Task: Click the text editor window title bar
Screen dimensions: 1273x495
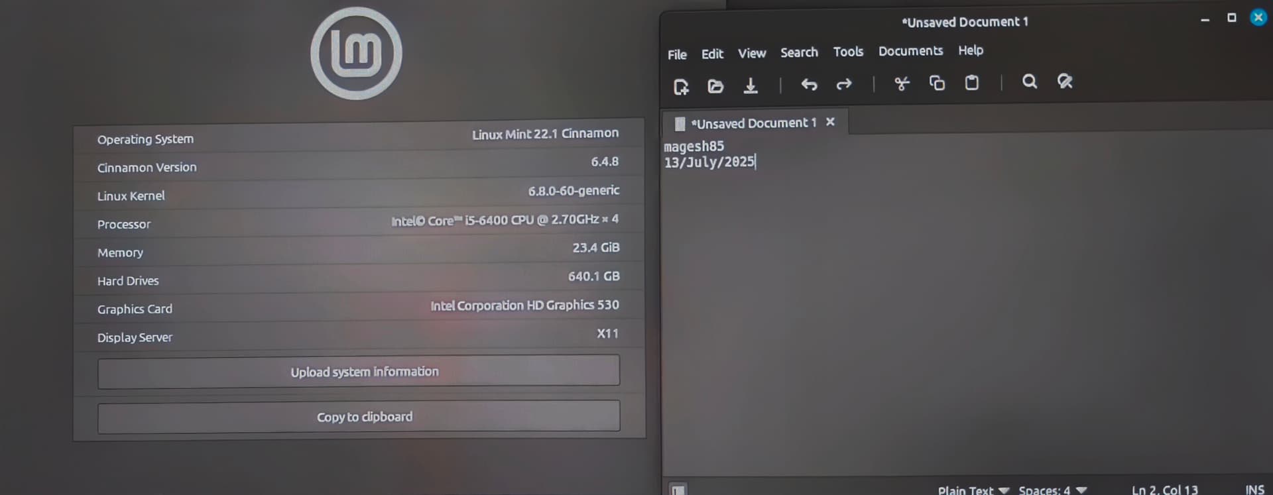Action: point(965,22)
